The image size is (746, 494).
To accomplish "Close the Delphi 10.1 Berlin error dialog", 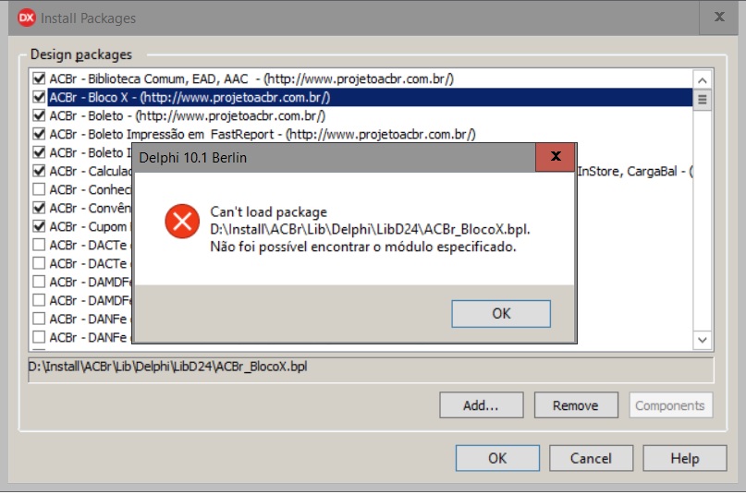I will coord(556,157).
